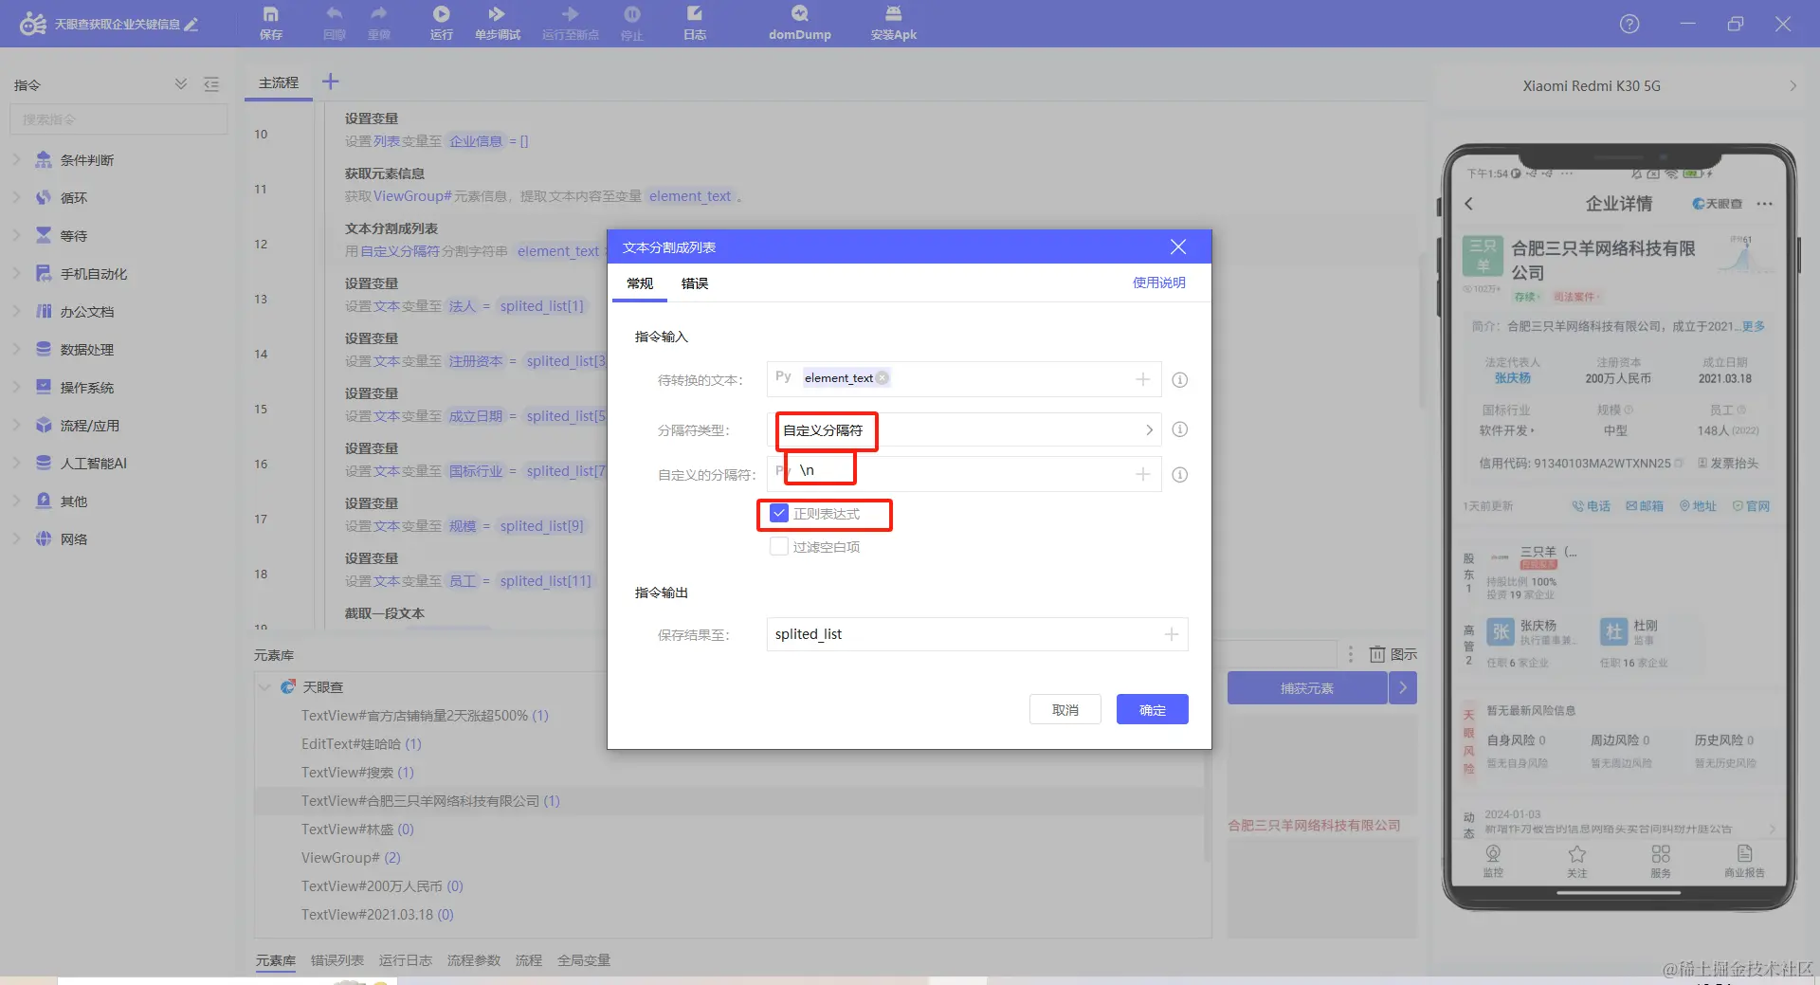The width and height of the screenshot is (1820, 985).
Task: Collapse all command categories with double-chevron icon
Action: pyautogui.click(x=181, y=84)
